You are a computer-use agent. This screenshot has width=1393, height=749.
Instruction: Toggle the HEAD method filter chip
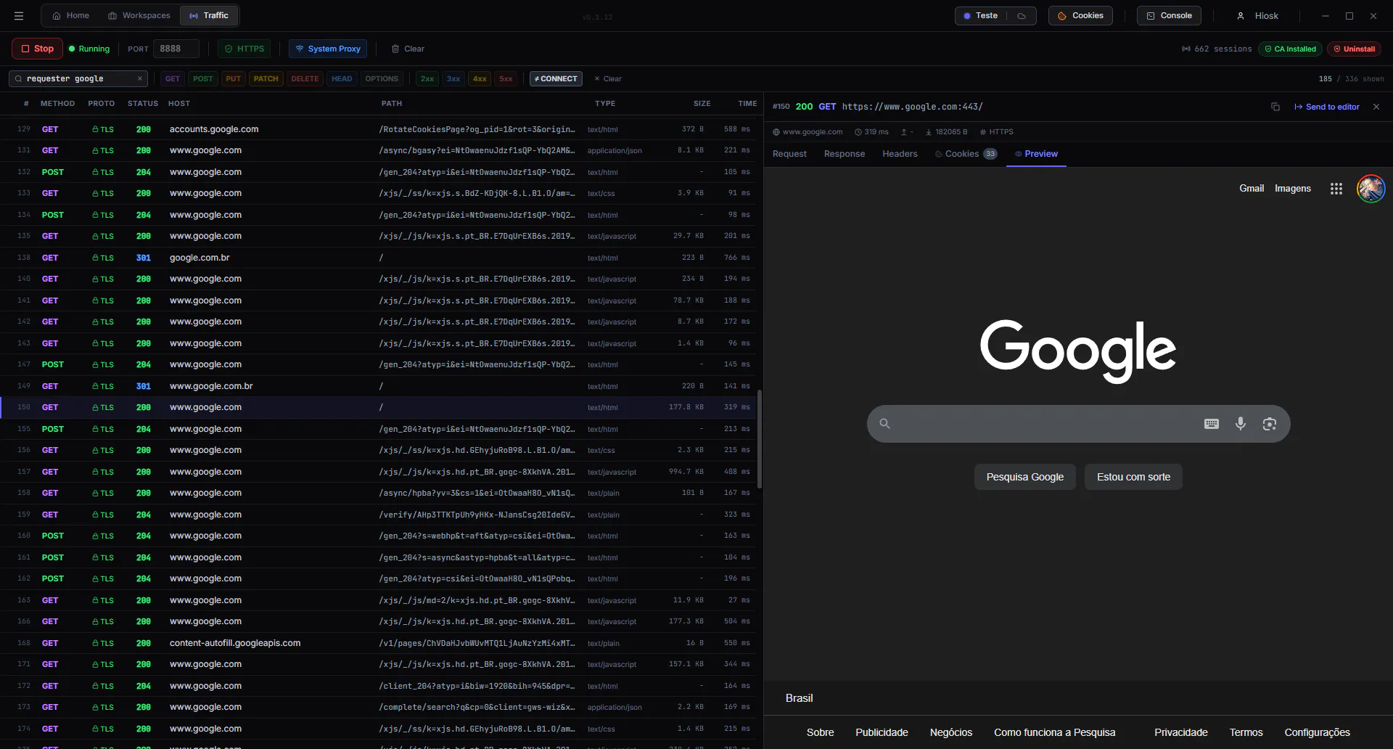342,78
